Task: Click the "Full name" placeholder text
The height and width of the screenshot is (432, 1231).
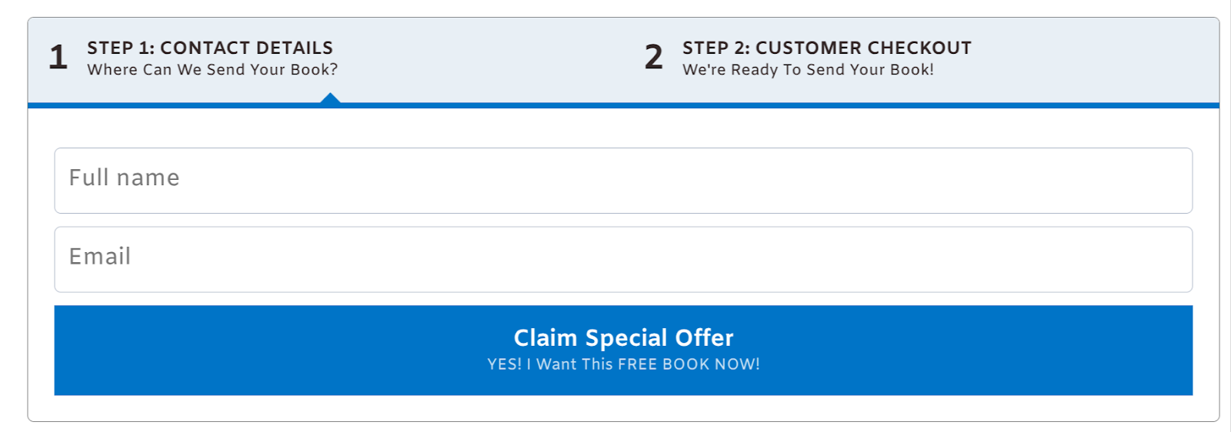Action: coord(124,178)
